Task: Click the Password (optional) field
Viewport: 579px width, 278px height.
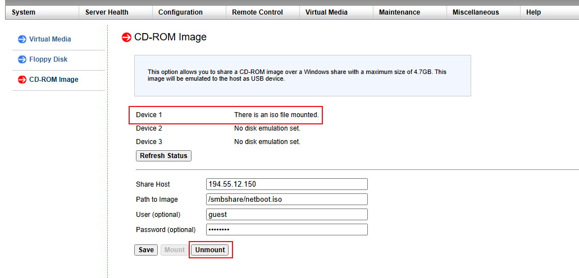Action: (287, 230)
